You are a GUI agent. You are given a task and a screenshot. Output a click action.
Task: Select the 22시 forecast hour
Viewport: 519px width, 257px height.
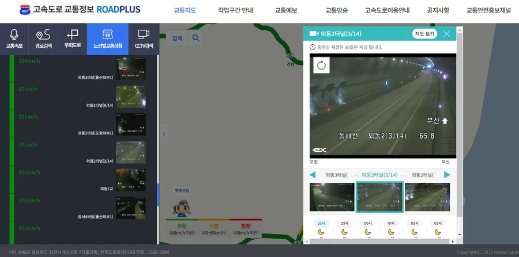[x=321, y=223]
